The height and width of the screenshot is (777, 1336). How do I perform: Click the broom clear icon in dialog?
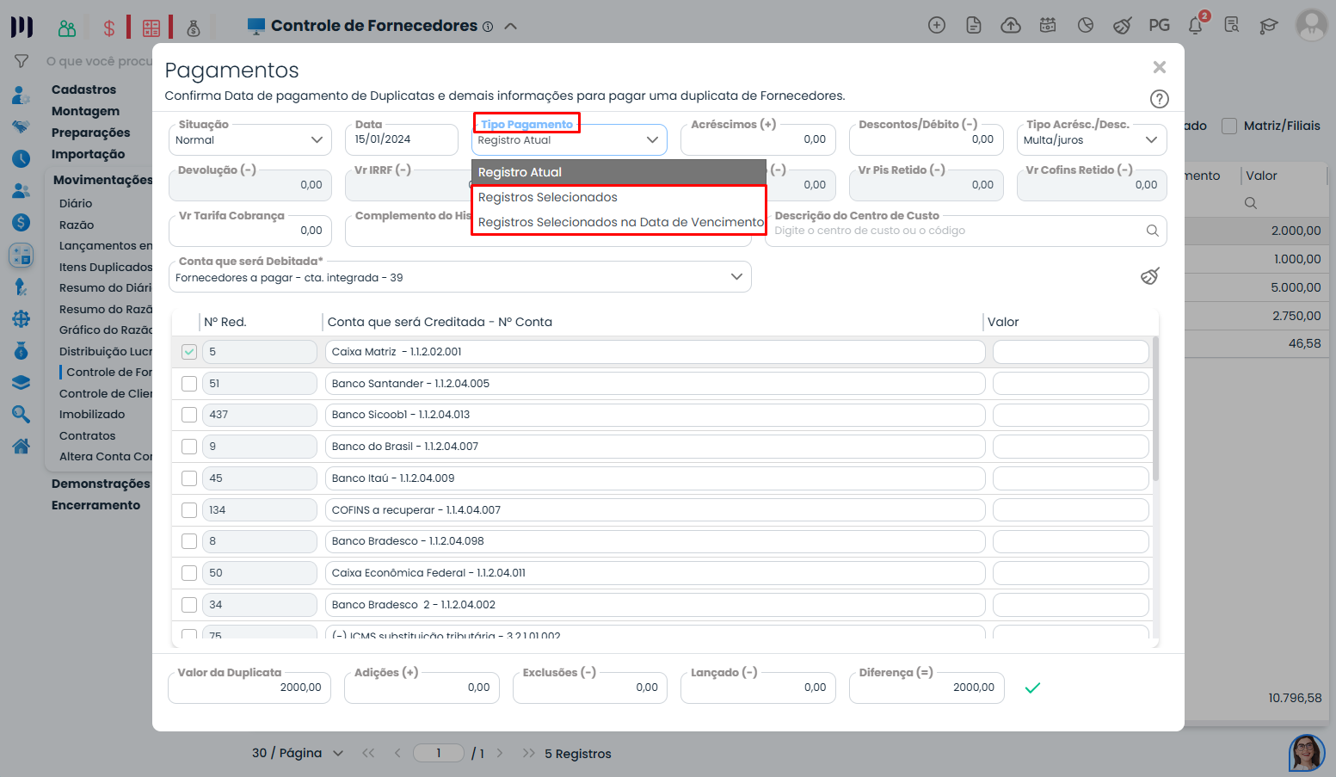pos(1149,276)
